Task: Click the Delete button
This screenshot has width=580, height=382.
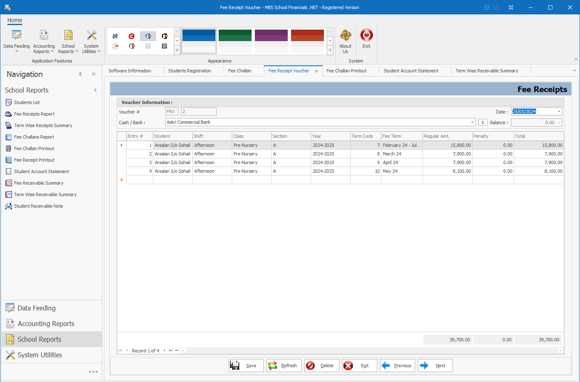Action: (x=321, y=366)
